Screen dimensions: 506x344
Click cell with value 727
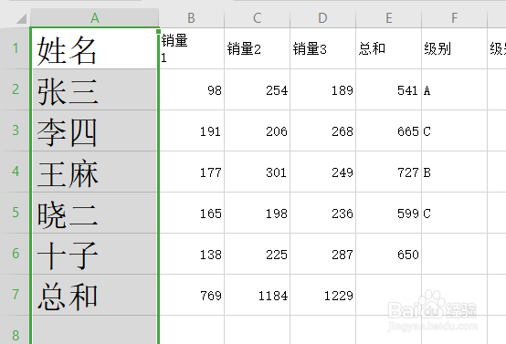pos(388,172)
